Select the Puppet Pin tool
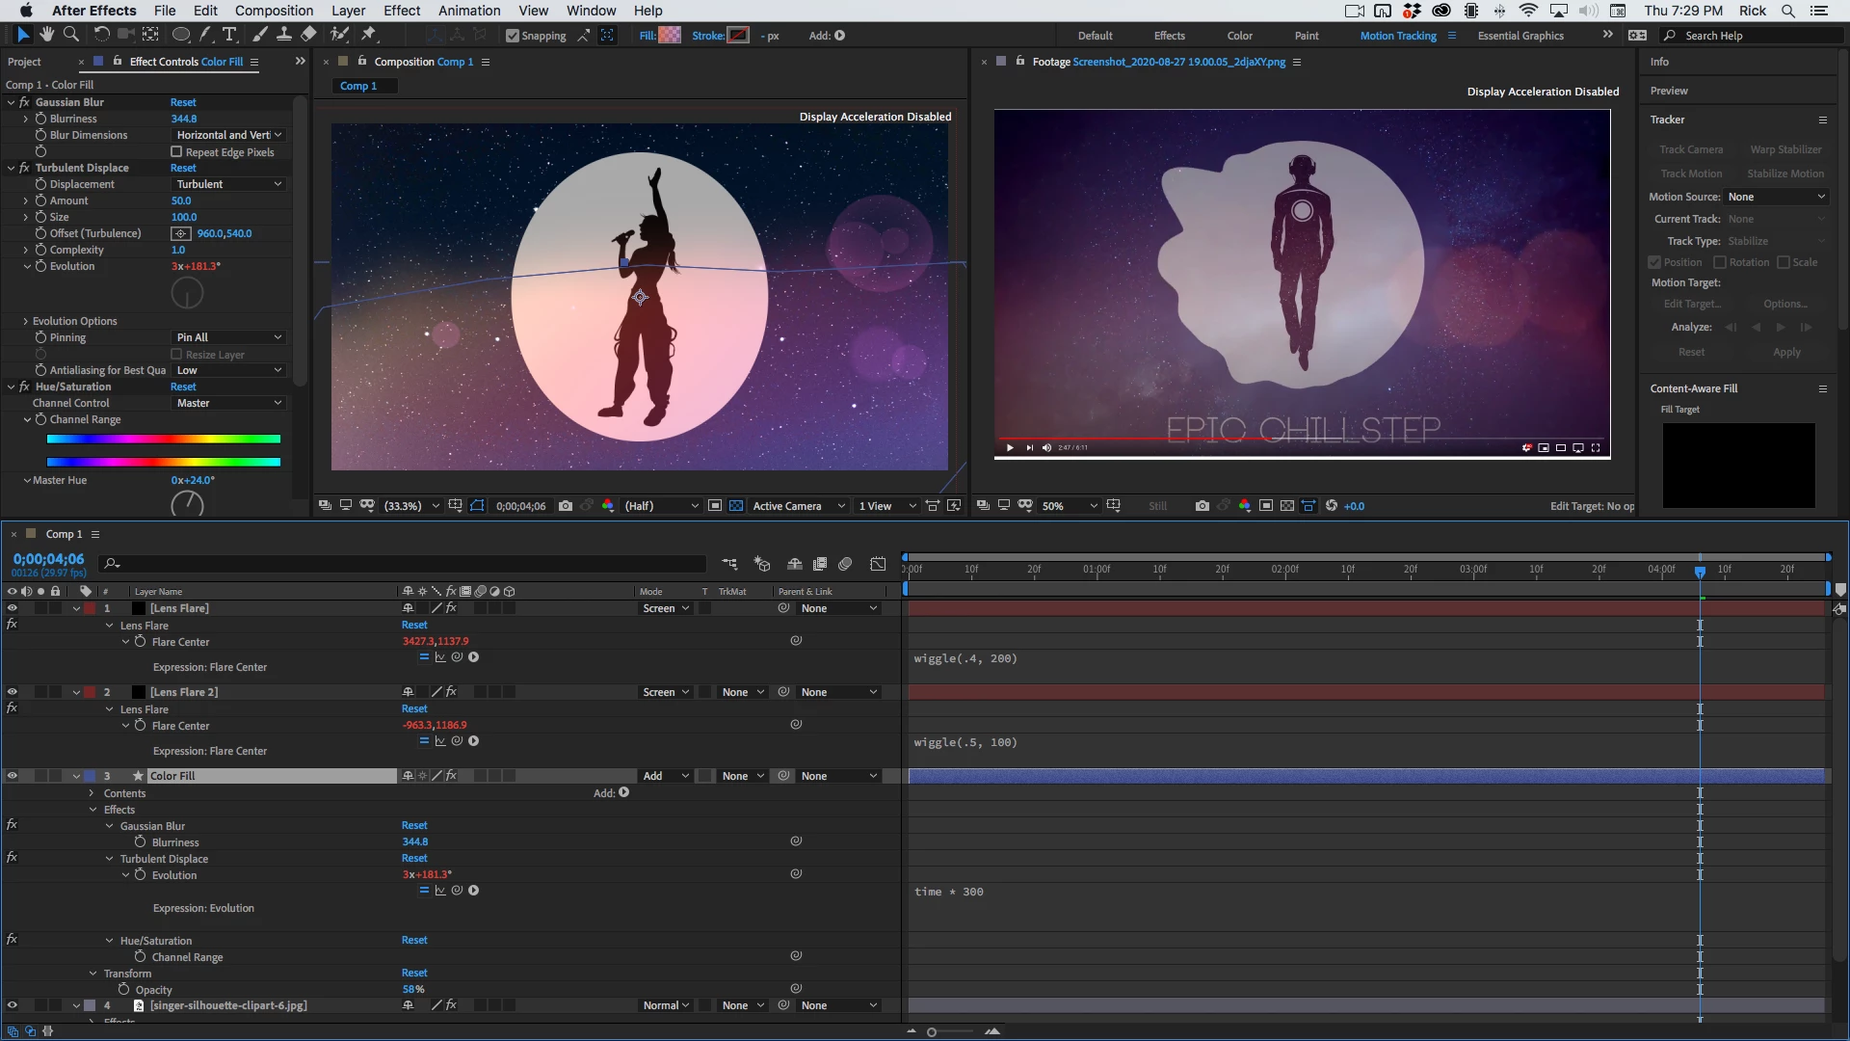Screen dimensions: 1850x1041 [x=368, y=35]
